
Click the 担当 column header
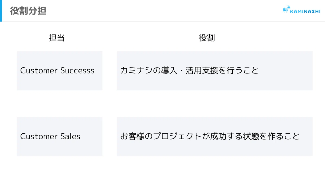(x=57, y=38)
